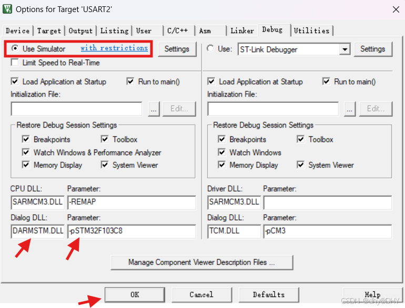
Task: Toggle Watch Windows & Performance Analyzer checkbox
Action: tap(26, 152)
